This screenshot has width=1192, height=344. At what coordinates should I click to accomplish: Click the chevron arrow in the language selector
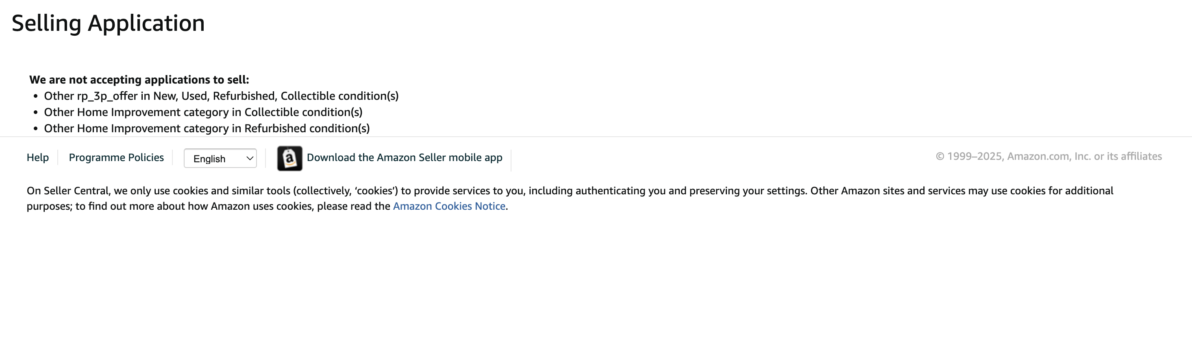tap(249, 158)
